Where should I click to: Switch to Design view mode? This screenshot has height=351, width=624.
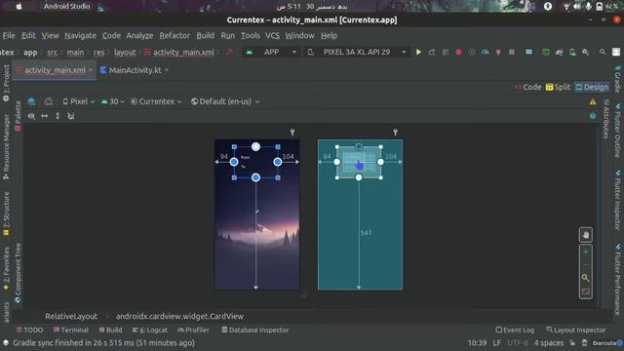click(x=592, y=87)
